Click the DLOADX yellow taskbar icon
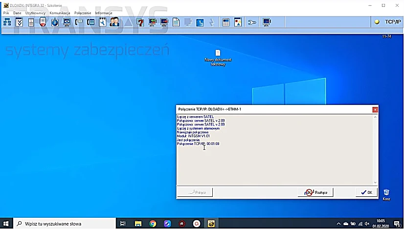Viewport: 404px width, 229px height. click(x=211, y=224)
